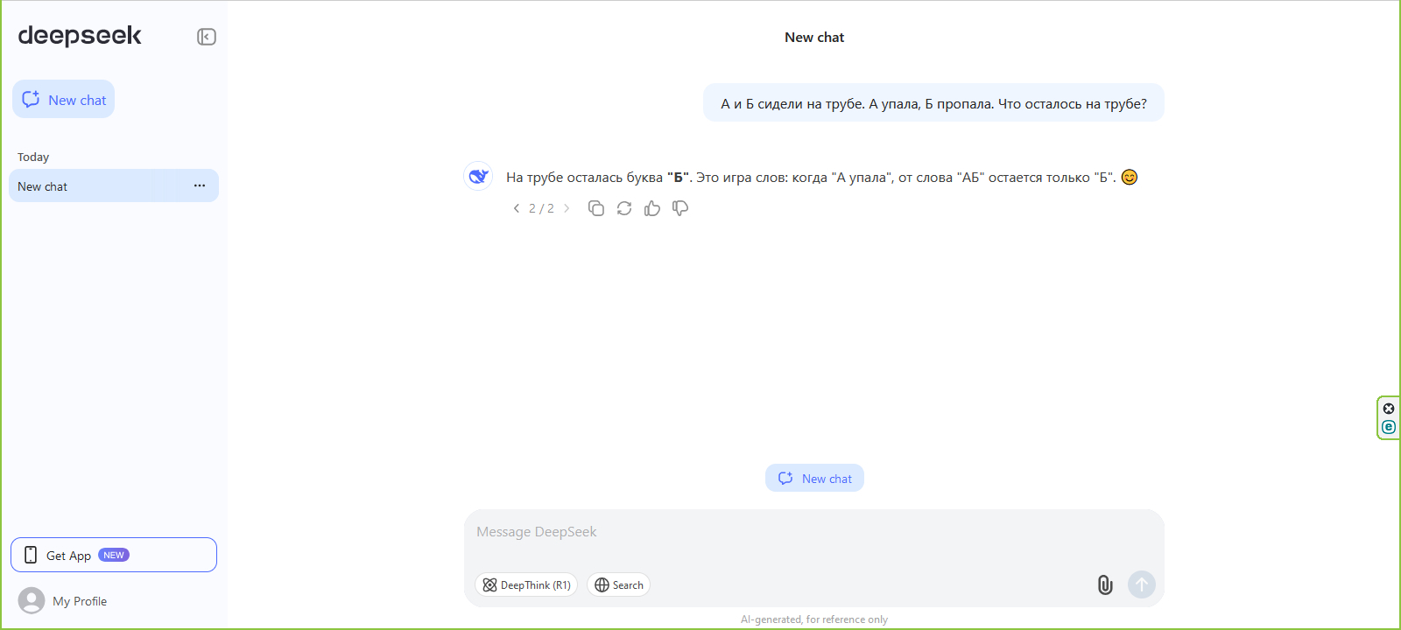Screen dimensions: 1401x630
Task: Regenerate the assistant's response
Action: click(x=624, y=208)
